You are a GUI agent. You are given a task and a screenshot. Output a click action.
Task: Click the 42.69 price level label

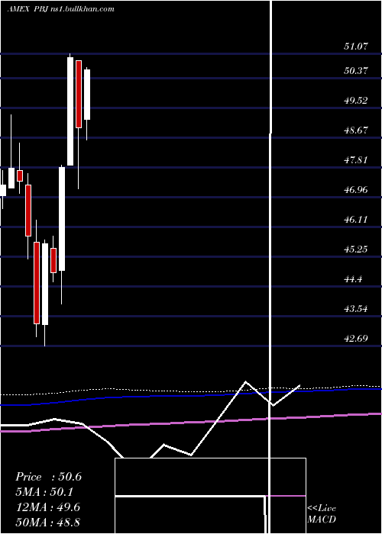coord(356,339)
